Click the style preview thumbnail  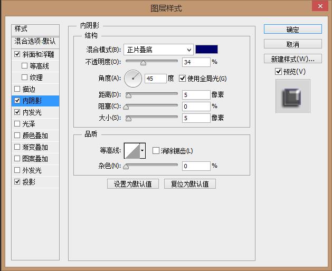pyautogui.click(x=292, y=96)
